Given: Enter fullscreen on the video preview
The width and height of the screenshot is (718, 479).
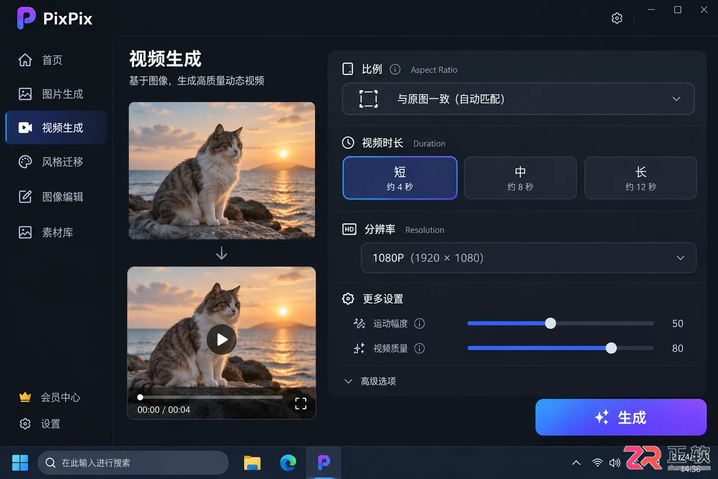Looking at the screenshot, I should click(301, 403).
